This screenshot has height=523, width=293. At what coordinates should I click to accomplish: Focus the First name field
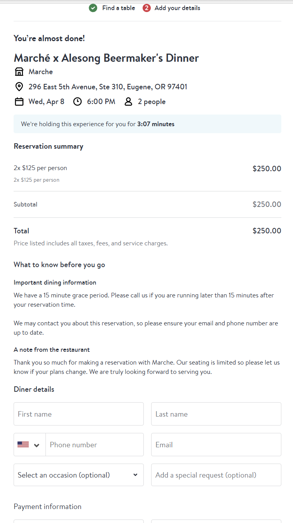(78, 414)
